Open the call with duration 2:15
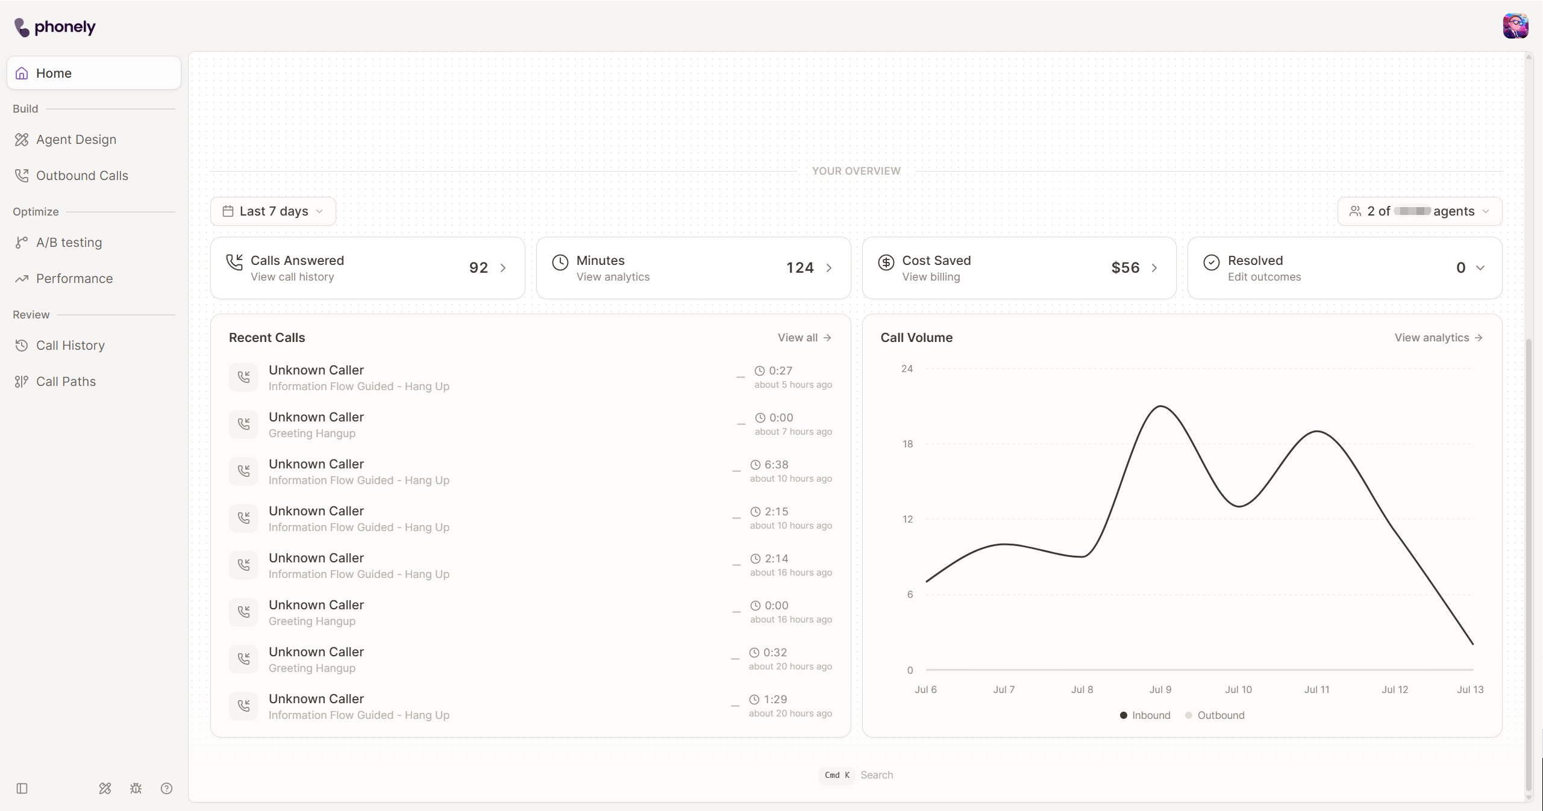Screen dimensions: 1543x811 coord(530,518)
